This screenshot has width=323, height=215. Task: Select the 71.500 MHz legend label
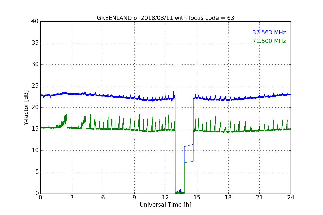(x=269, y=41)
